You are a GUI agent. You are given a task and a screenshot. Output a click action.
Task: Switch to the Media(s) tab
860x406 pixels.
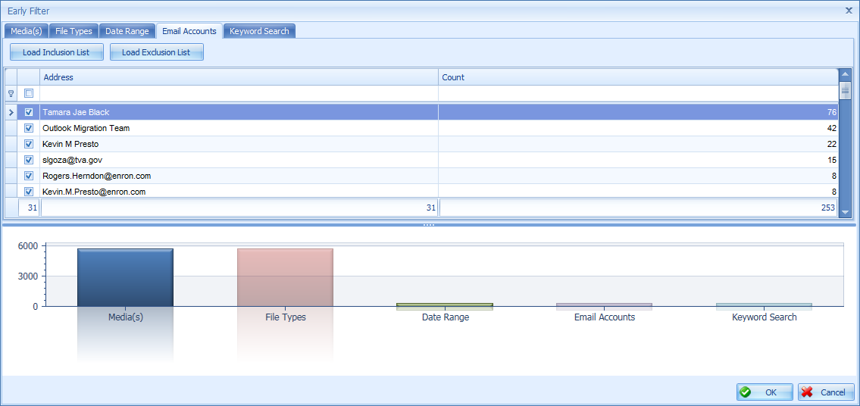pyautogui.click(x=27, y=31)
